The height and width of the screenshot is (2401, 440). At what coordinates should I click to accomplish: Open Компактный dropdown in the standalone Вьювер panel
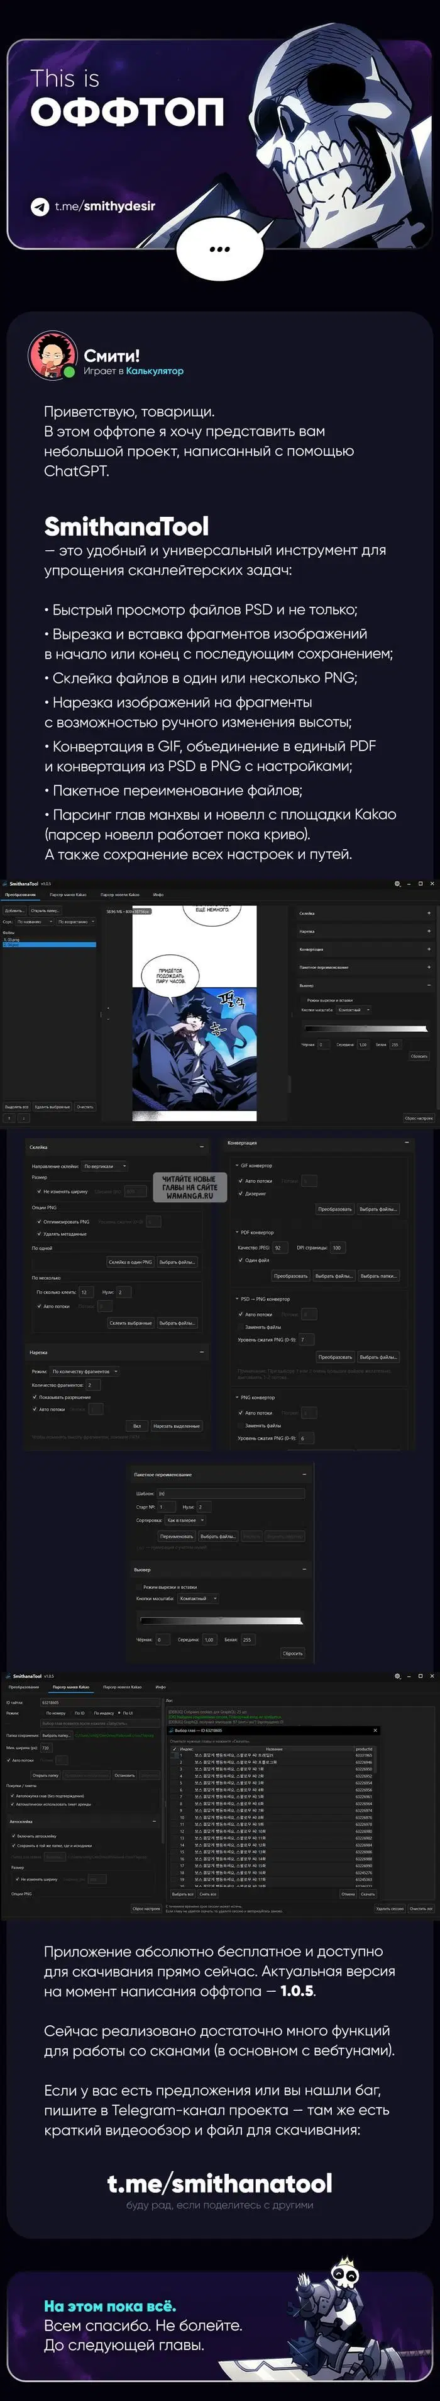coord(197,1598)
